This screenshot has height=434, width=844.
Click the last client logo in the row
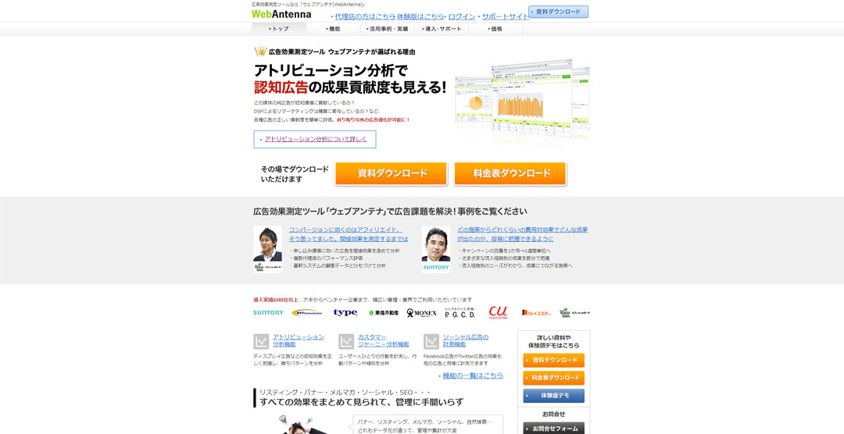tap(574, 312)
